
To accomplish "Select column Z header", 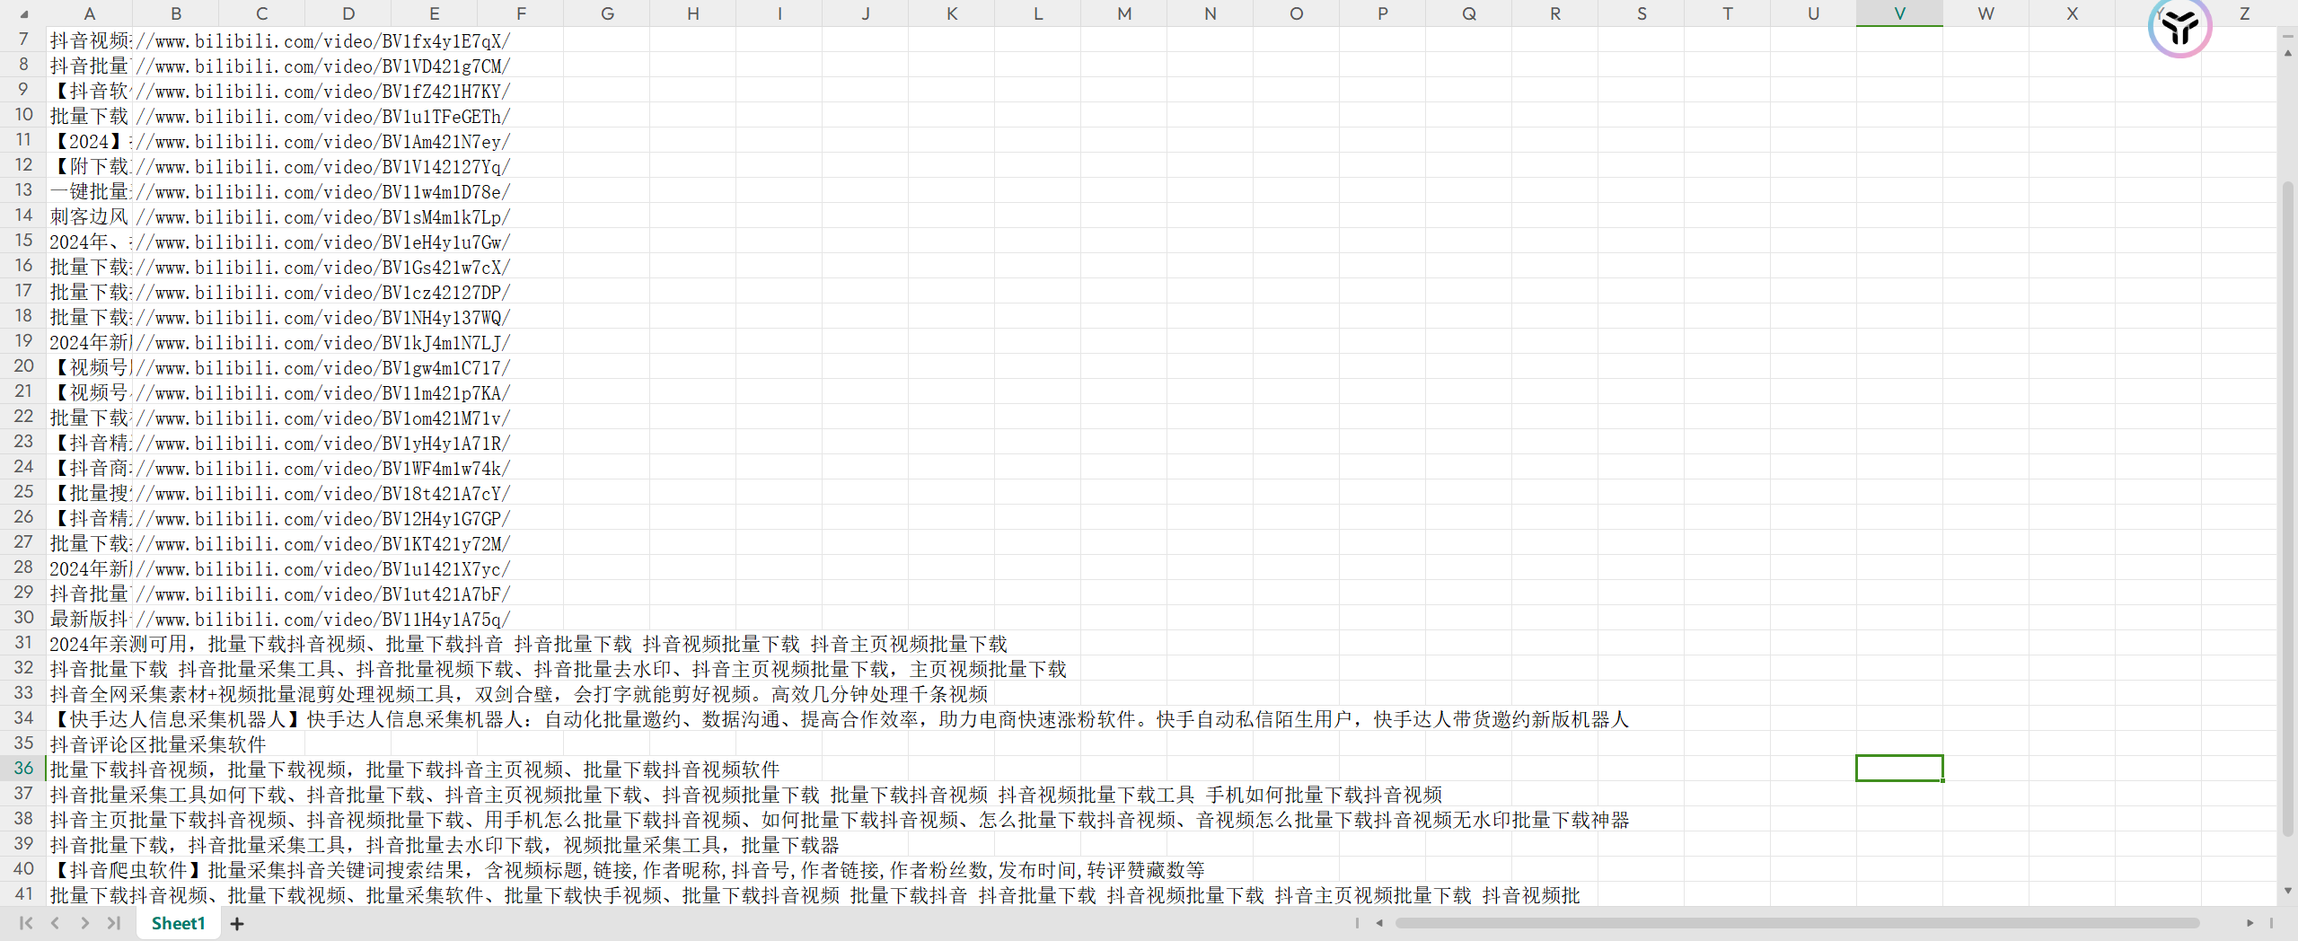I will 2244,13.
